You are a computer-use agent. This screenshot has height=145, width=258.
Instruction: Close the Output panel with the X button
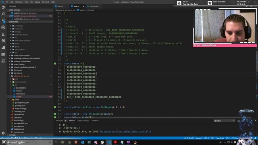(256, 121)
